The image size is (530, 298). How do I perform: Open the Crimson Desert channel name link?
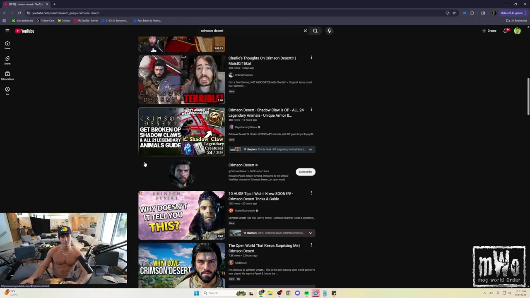pos(241,165)
